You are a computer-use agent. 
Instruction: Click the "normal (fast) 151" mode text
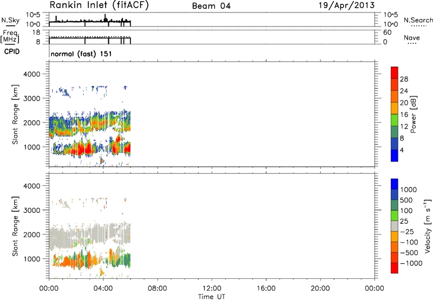[x=81, y=54]
